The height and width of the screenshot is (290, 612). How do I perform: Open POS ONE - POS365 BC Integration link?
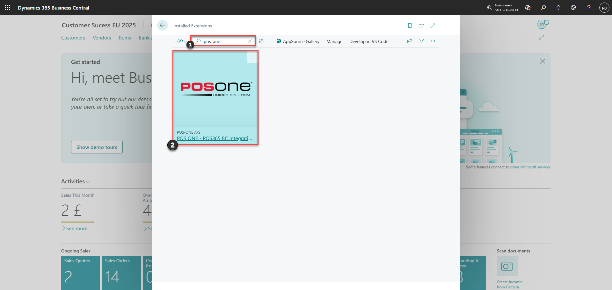tap(215, 138)
